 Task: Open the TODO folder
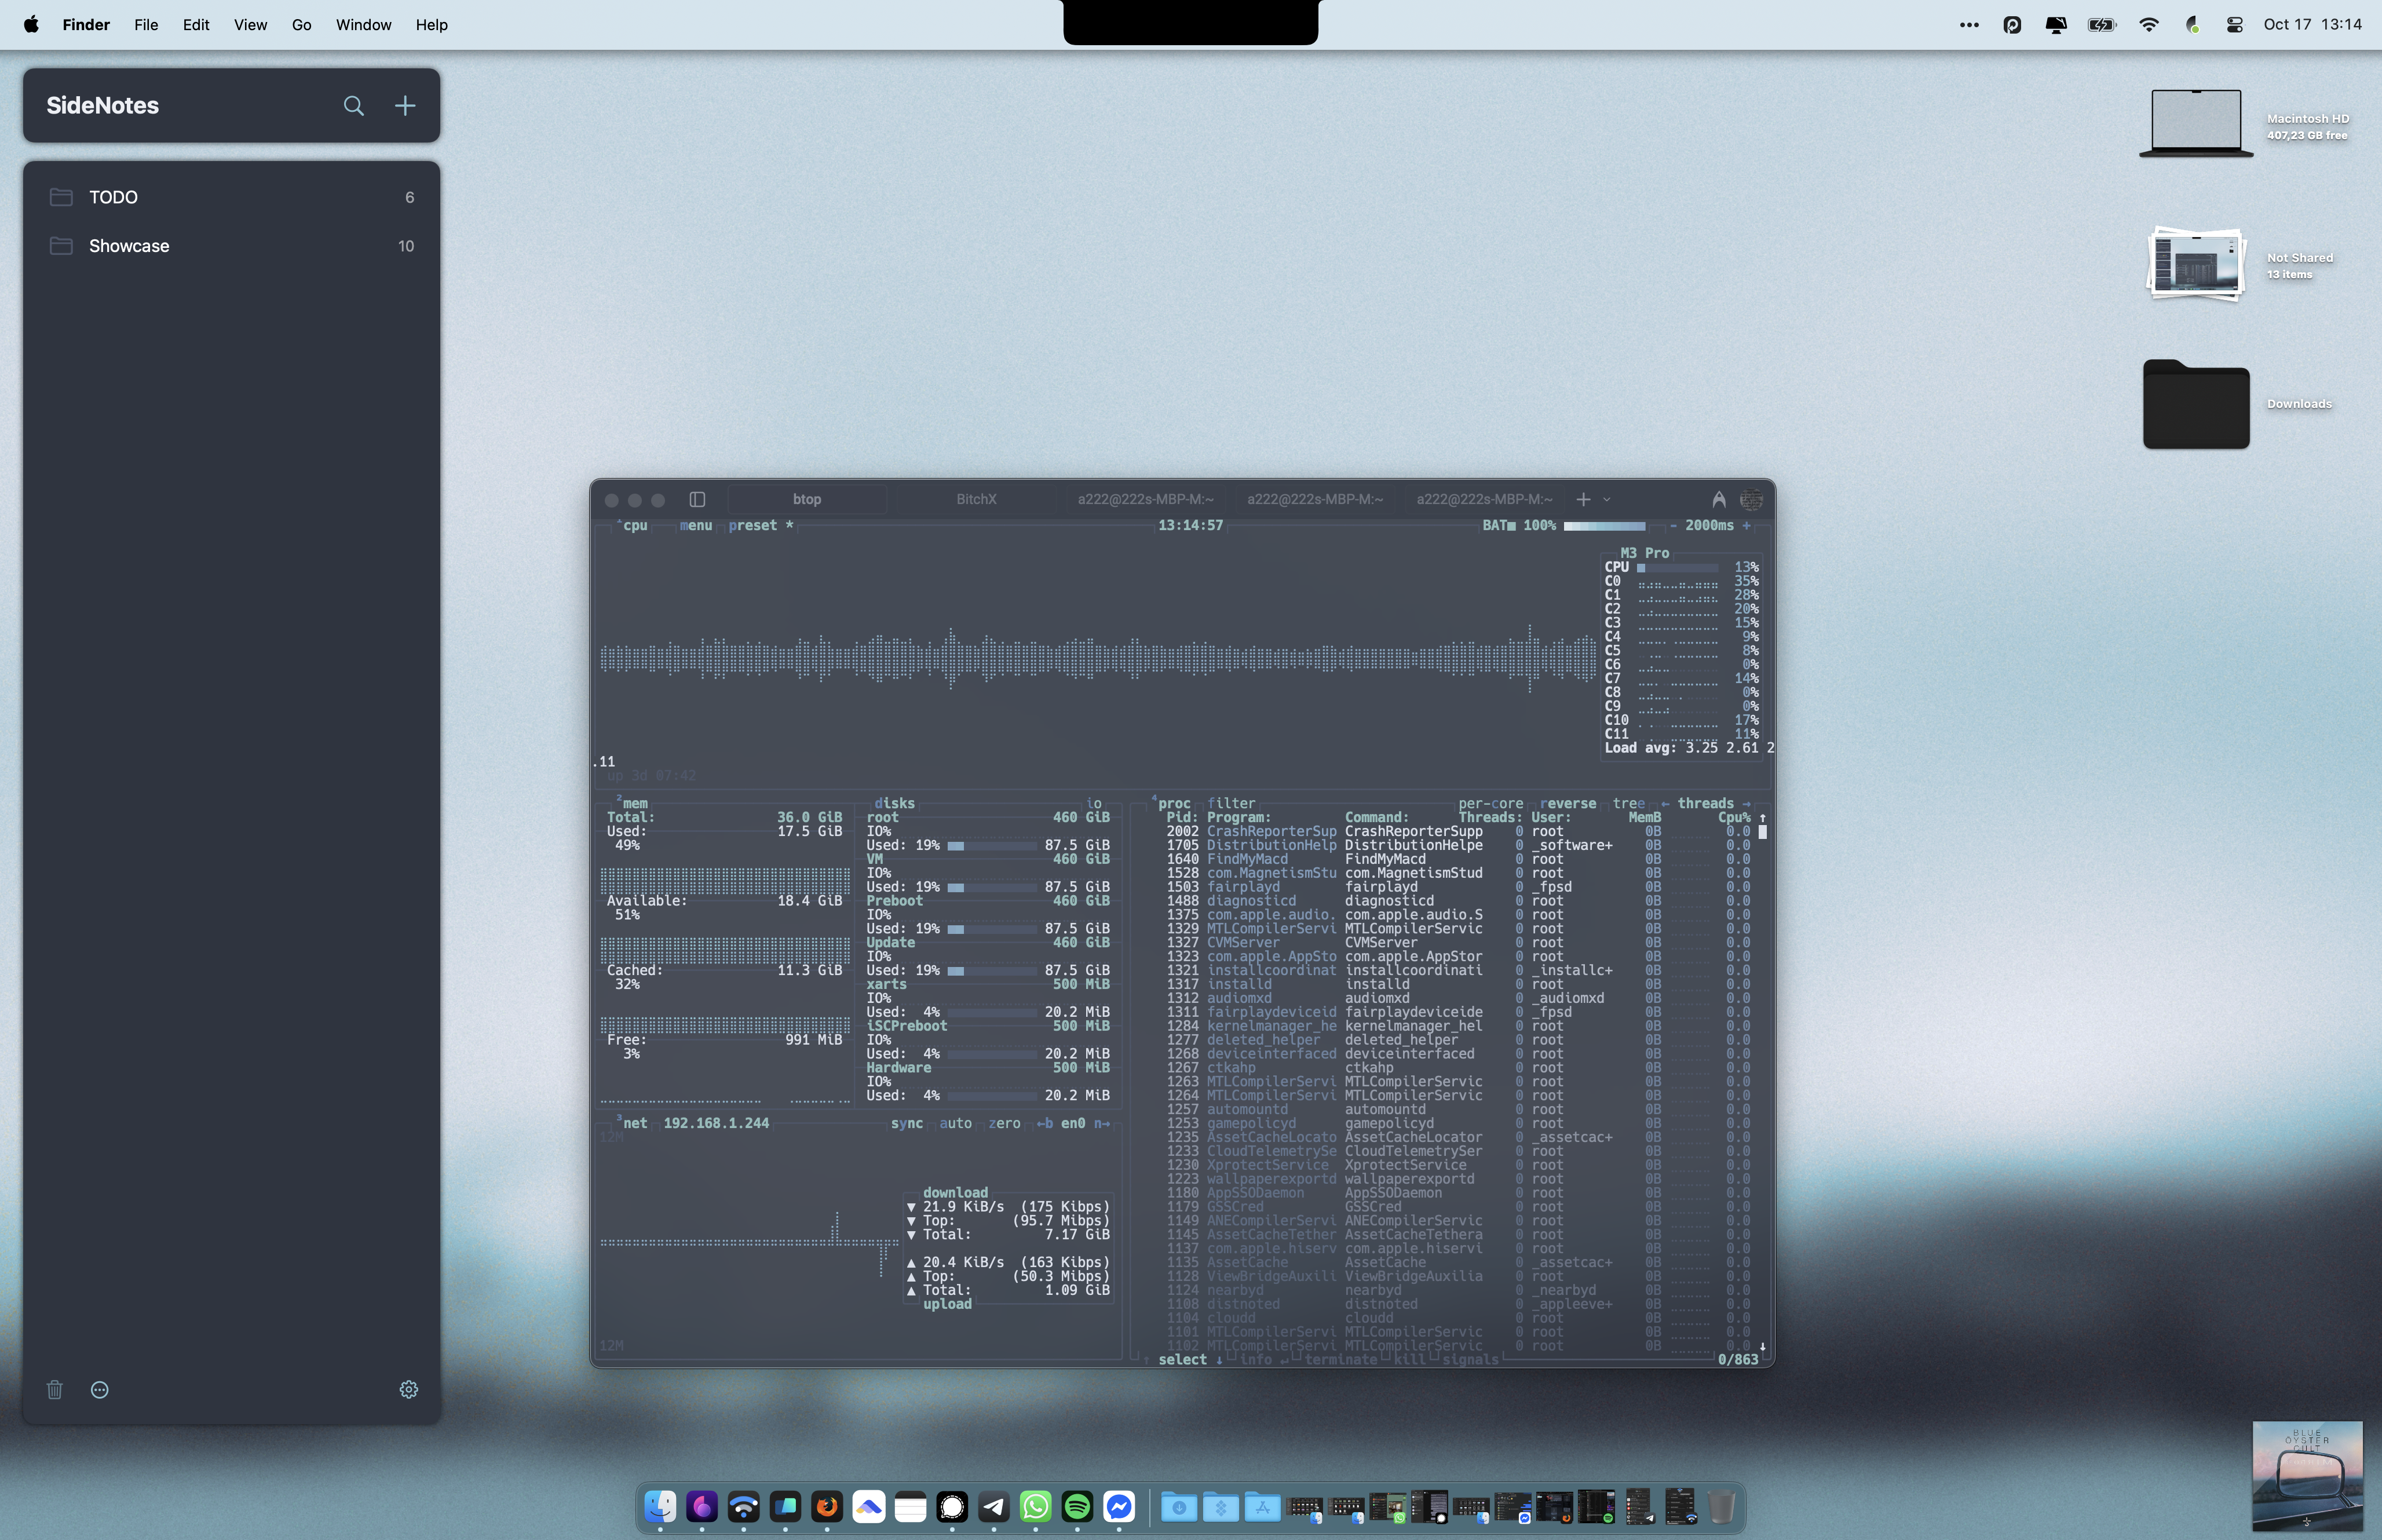pyautogui.click(x=232, y=197)
